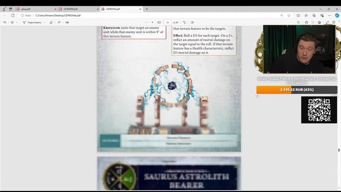341x192 pixels.
Task: Open a new browser tab
Action: [x=147, y=9]
